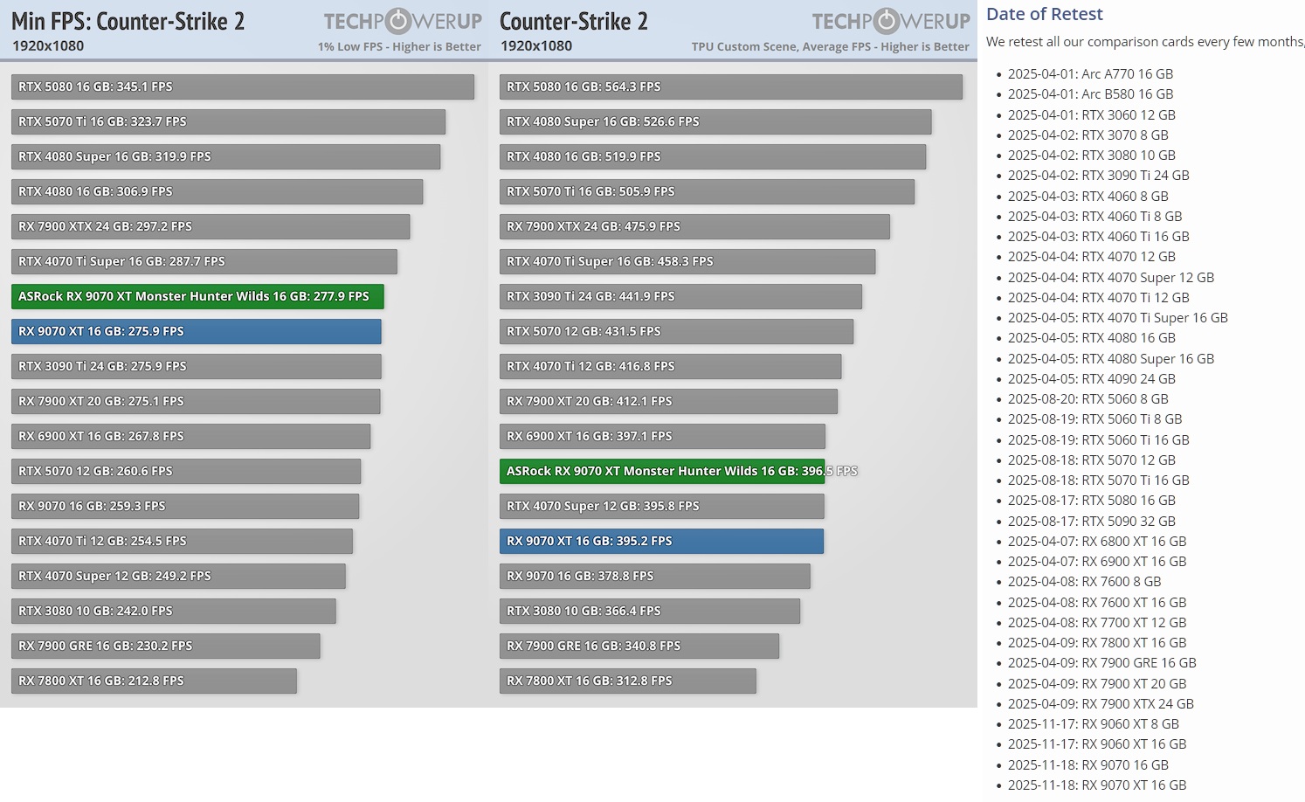
Task: Click the RTX 5080 345.1 FPS bar
Action: coord(243,86)
